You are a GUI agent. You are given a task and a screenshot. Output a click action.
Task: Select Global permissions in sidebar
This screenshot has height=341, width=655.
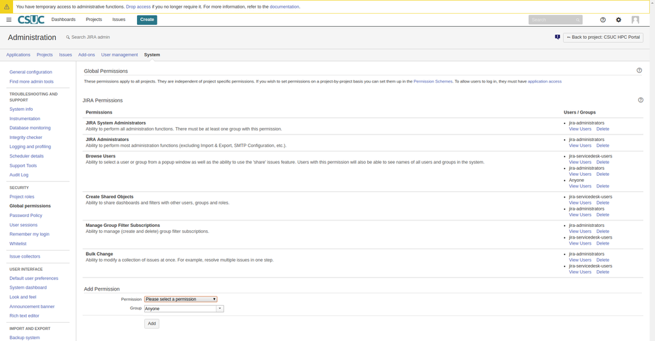(x=30, y=206)
